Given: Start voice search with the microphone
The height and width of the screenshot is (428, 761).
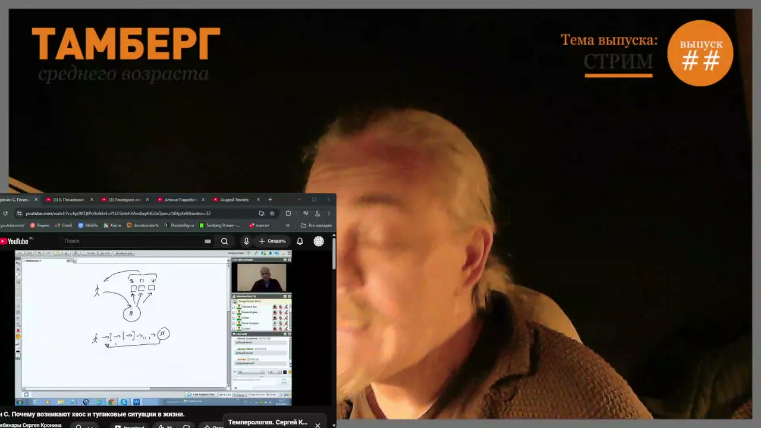Looking at the screenshot, I should pyautogui.click(x=246, y=241).
